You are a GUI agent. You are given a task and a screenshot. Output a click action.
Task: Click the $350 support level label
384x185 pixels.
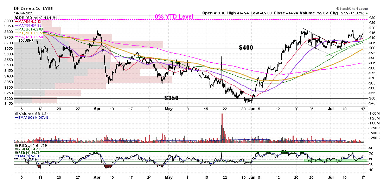[x=172, y=98]
